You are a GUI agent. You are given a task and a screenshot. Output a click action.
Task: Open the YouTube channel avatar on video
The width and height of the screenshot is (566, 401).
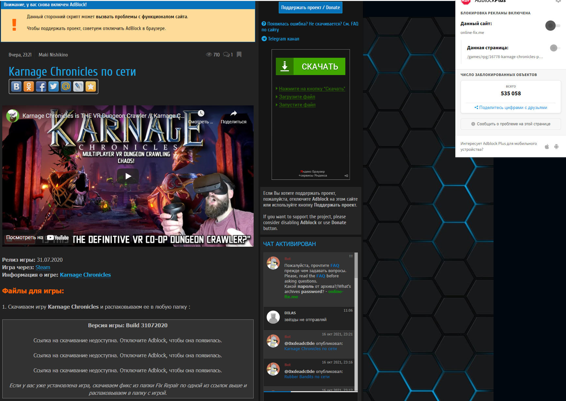pos(13,116)
